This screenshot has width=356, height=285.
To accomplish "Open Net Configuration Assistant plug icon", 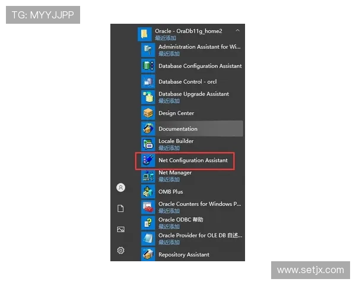I will tap(148, 160).
